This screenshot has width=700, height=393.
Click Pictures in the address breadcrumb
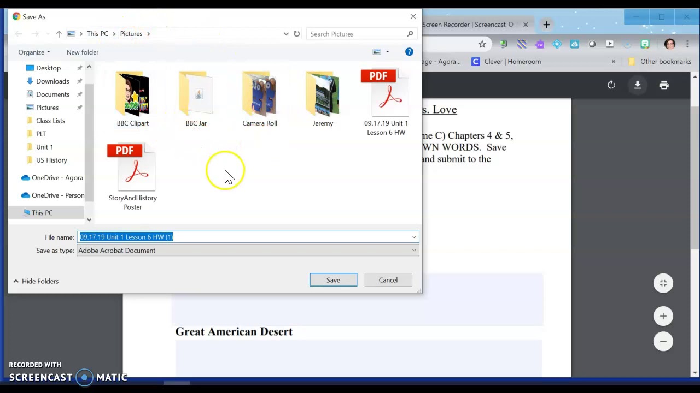[x=131, y=34]
